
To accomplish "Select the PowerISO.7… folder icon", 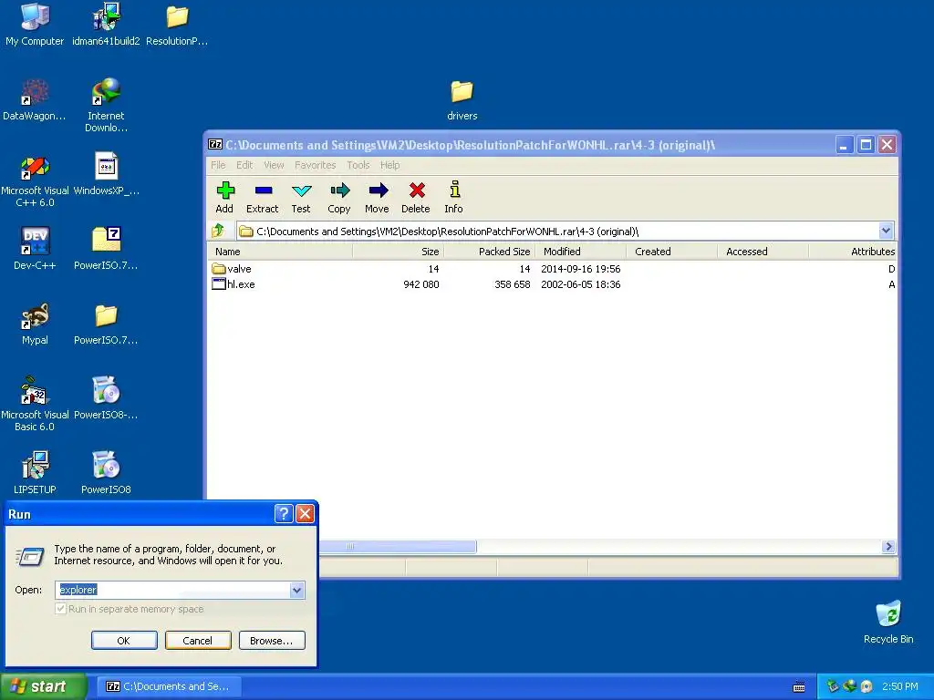I will click(106, 324).
